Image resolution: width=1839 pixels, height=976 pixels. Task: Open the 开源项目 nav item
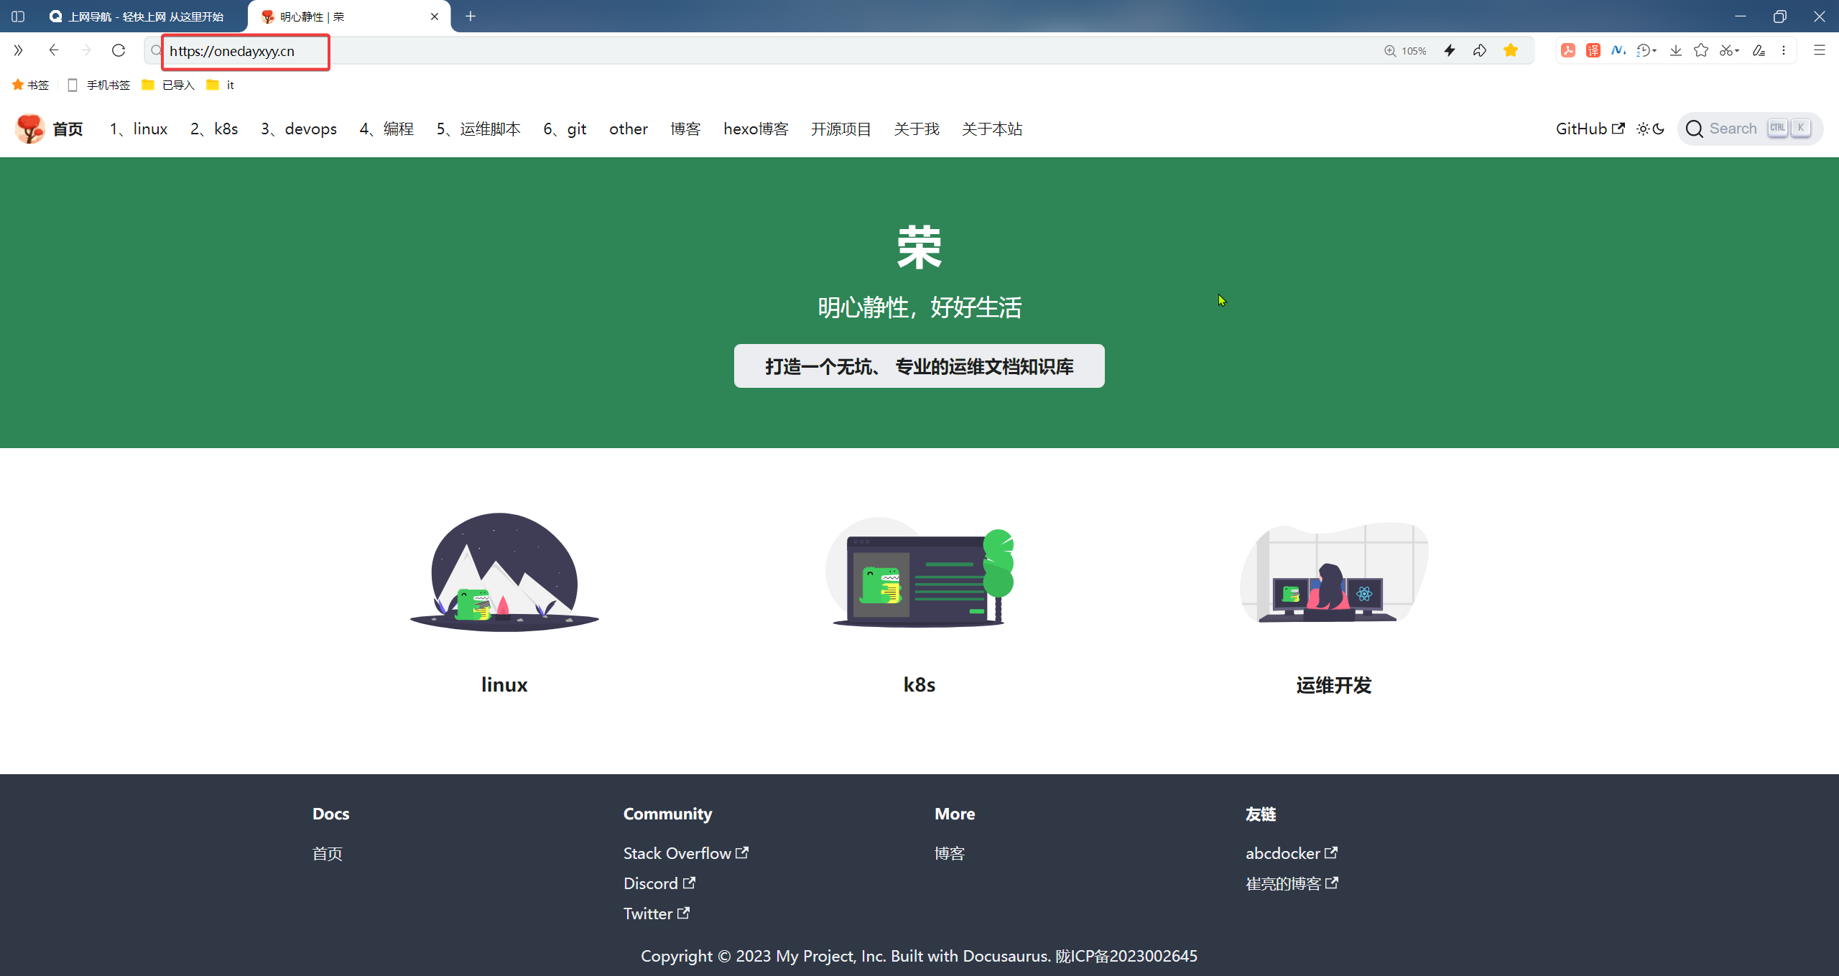click(841, 129)
